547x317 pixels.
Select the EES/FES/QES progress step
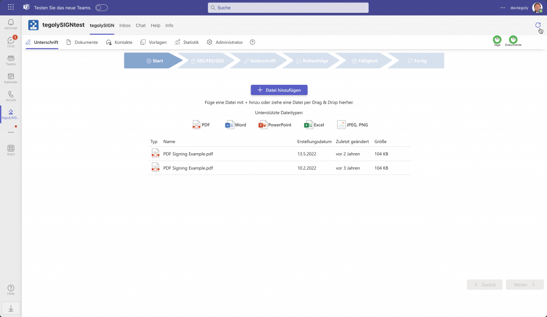click(207, 61)
